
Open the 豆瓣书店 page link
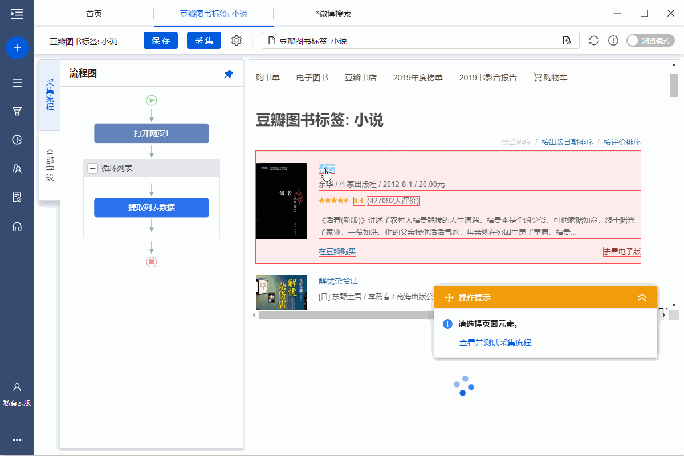click(361, 78)
